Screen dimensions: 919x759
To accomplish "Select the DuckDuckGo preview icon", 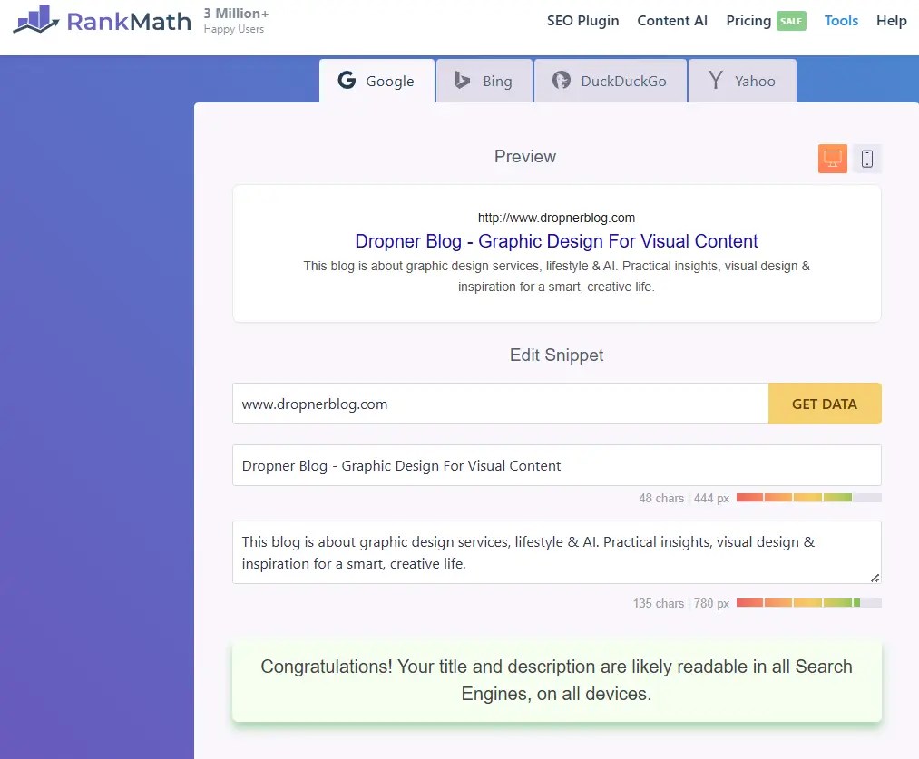I will click(562, 81).
